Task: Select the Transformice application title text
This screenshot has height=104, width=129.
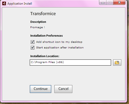Action: [43, 14]
